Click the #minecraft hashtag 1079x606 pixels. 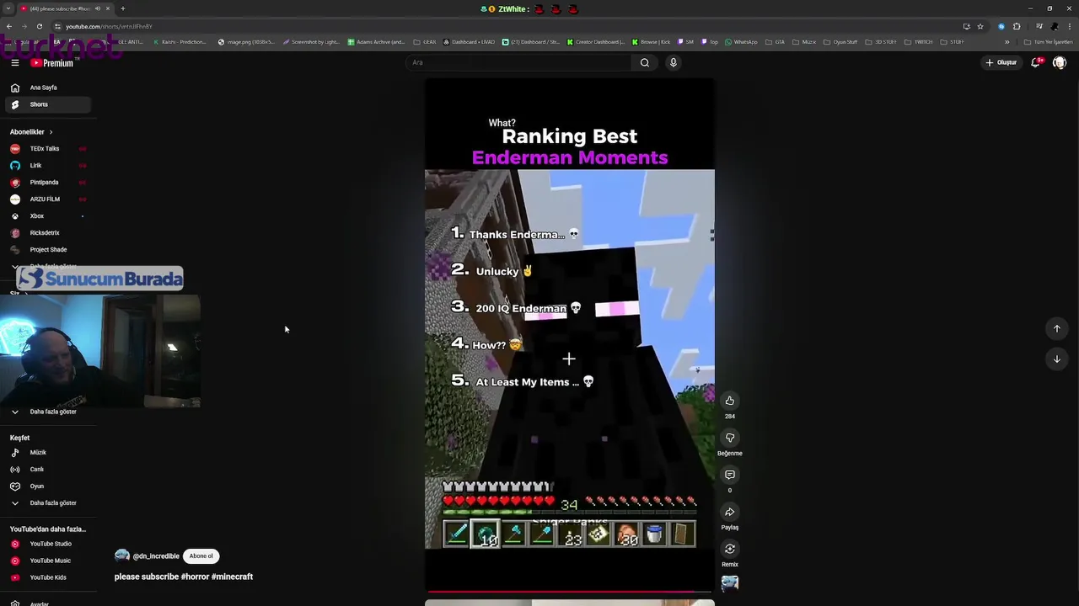point(233,577)
